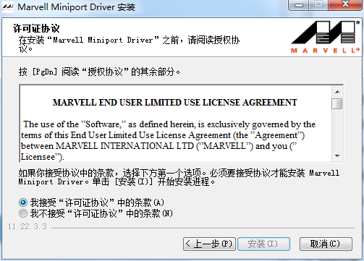Select "我接受许可证协议中的条款(A)" radio button
The image size is (364, 261).
coord(23,202)
